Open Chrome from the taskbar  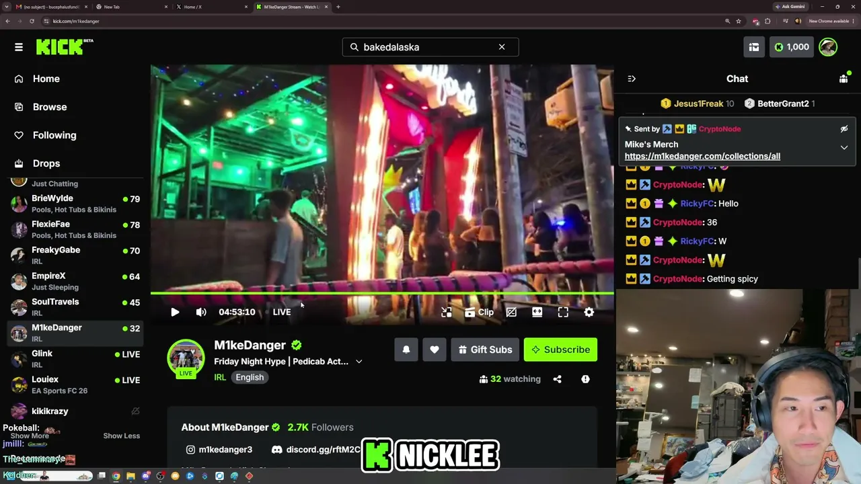[x=116, y=477]
